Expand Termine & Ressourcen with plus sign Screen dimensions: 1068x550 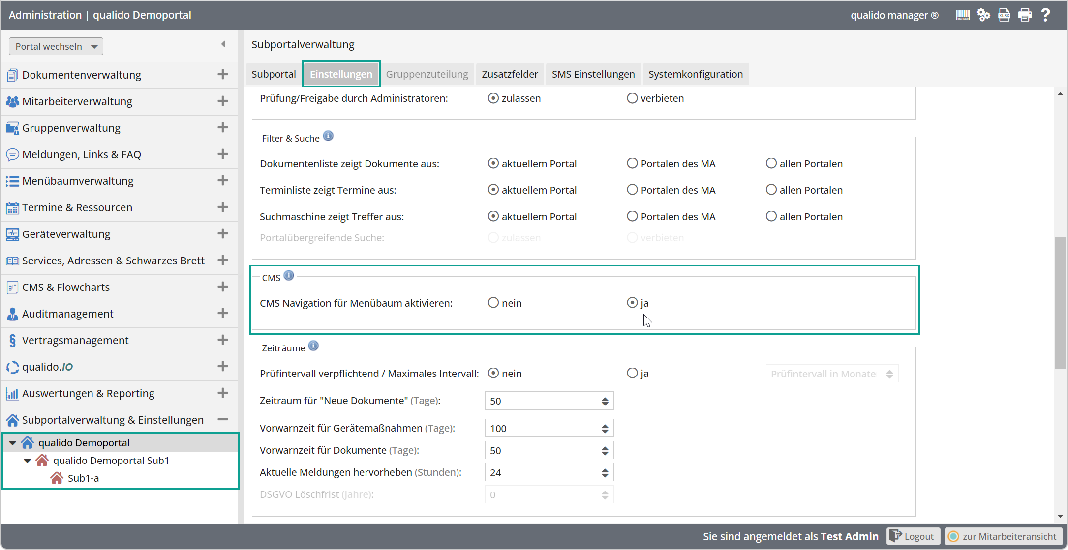click(223, 207)
